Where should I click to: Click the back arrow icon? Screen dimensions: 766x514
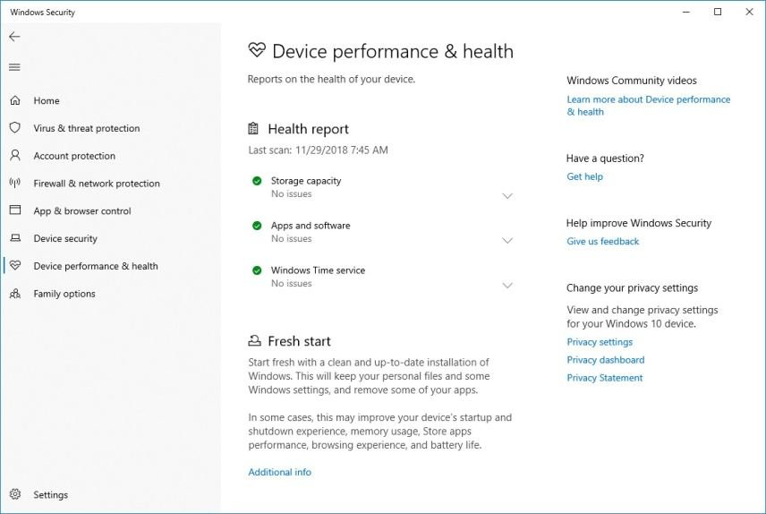14,37
